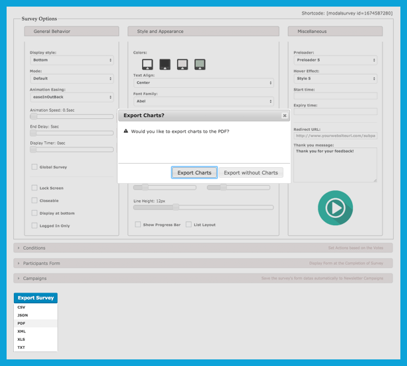Click the End Delay slider handle
407x366 pixels.
click(33, 133)
